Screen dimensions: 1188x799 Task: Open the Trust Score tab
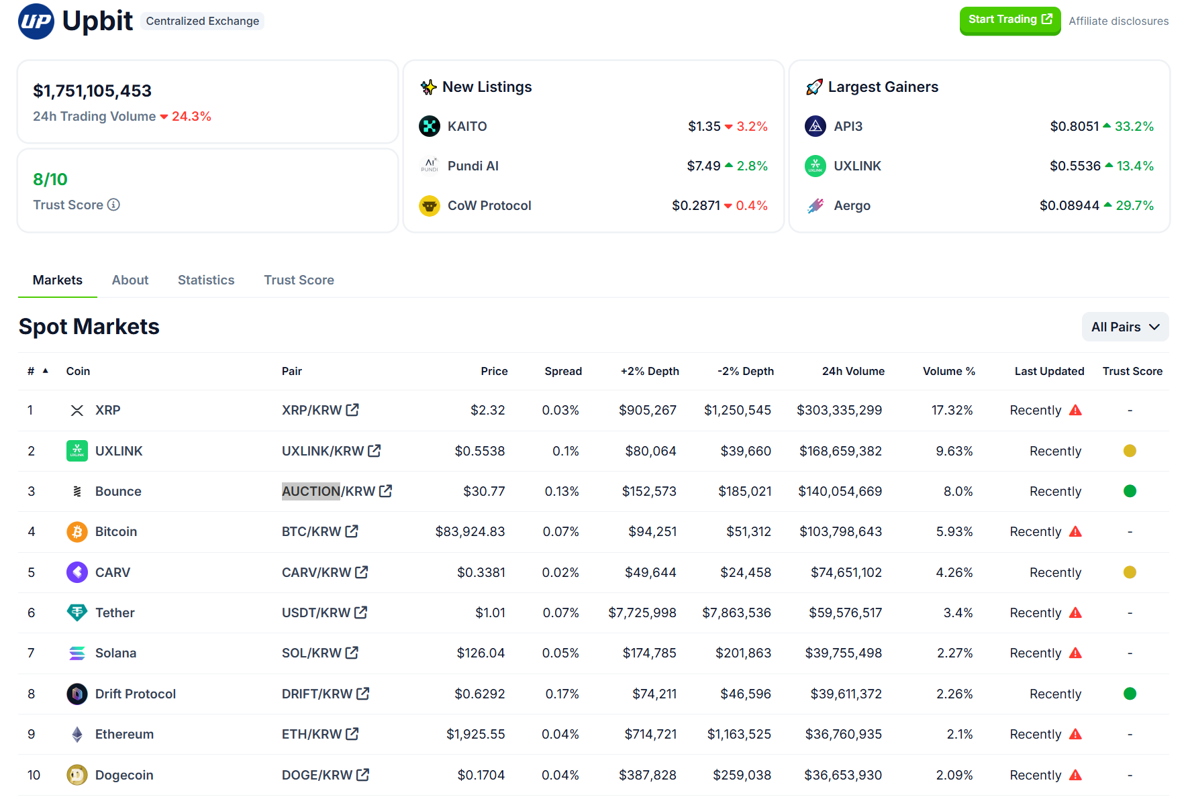pyautogui.click(x=299, y=280)
